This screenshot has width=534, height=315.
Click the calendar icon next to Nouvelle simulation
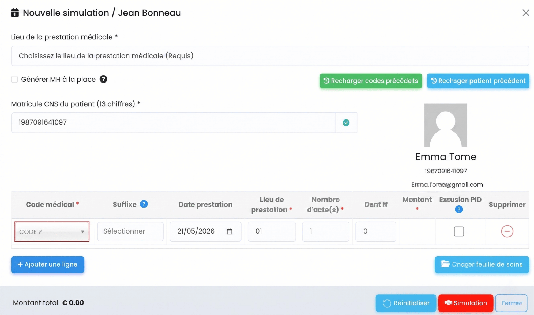pos(15,13)
